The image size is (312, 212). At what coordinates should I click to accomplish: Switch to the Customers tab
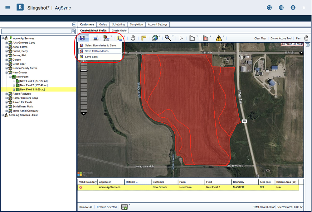(x=87, y=24)
